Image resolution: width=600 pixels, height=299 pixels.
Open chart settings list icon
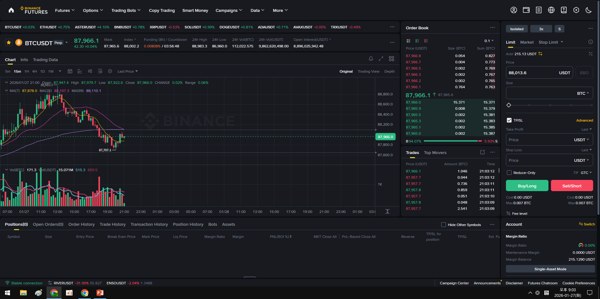click(100, 71)
